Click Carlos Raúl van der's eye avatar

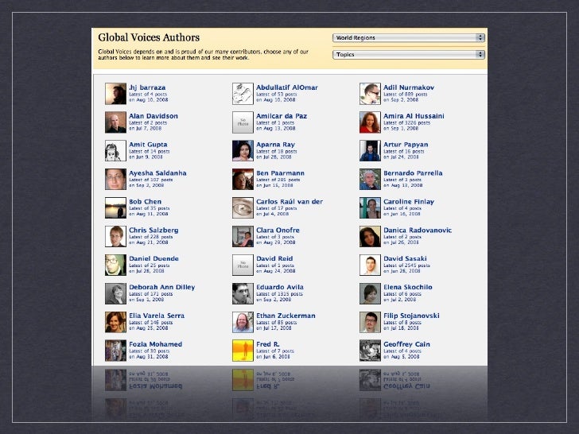[243, 207]
